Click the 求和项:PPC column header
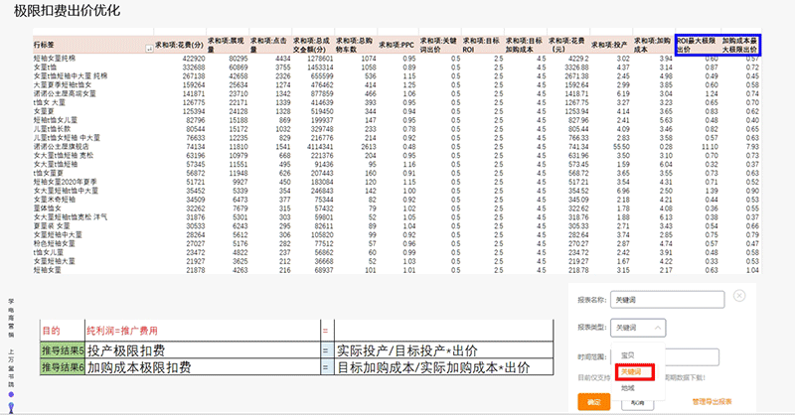This screenshot has width=795, height=415. 401,46
